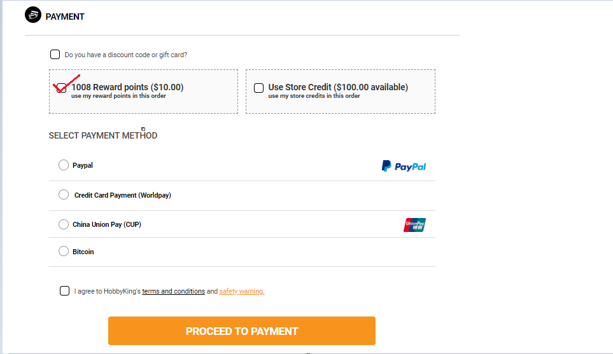Image resolution: width=613 pixels, height=354 pixels.
Task: Select the China Union Pay (CUP) radio button
Action: (x=63, y=224)
